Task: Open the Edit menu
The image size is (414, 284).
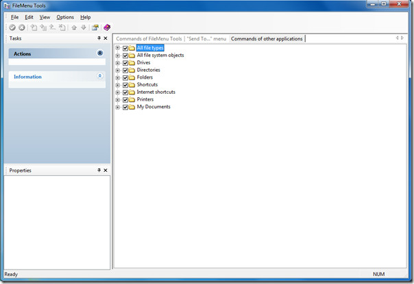Action: (x=29, y=17)
